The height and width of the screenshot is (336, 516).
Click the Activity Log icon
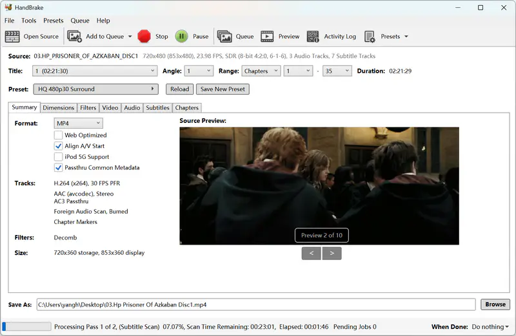(313, 37)
